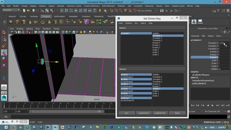231x130 pixels.
Task: Click the play forward button
Action: click(x=213, y=105)
